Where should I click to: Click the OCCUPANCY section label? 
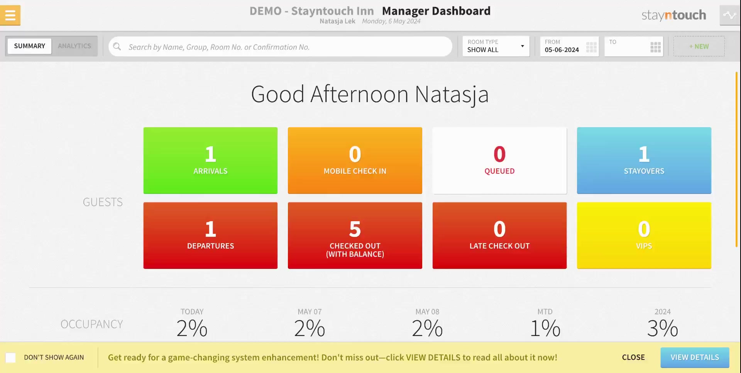(92, 324)
